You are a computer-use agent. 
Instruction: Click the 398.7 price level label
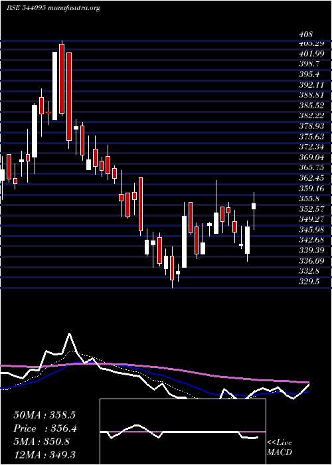[x=309, y=64]
